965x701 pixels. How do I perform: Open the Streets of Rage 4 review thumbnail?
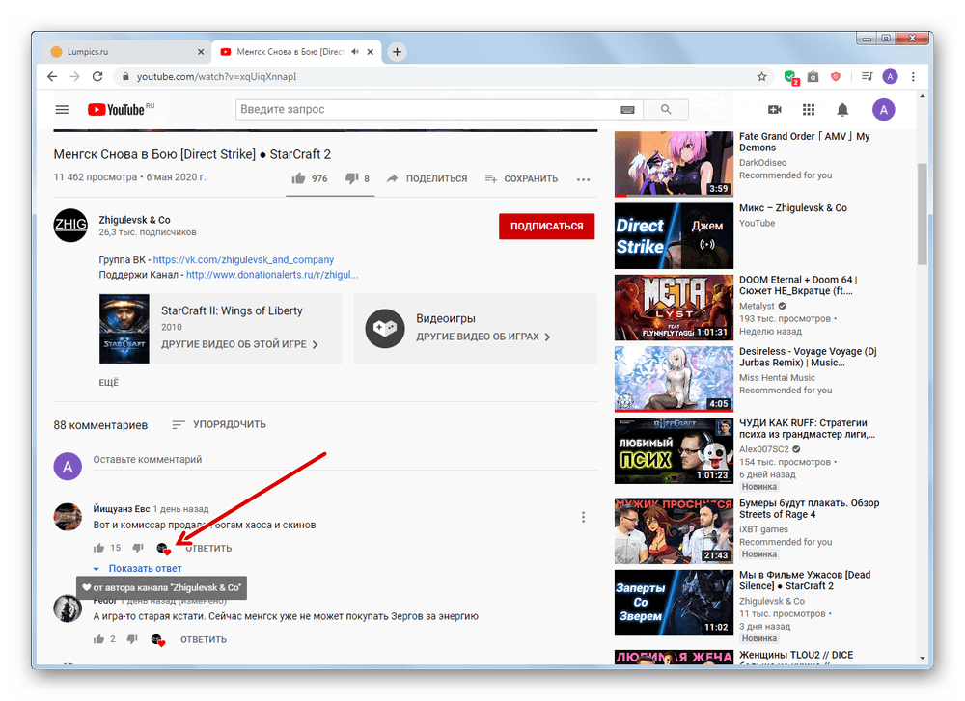click(x=674, y=531)
